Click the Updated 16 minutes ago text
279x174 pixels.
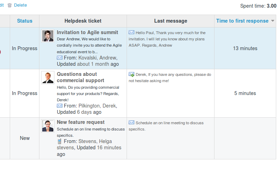tap(89, 151)
